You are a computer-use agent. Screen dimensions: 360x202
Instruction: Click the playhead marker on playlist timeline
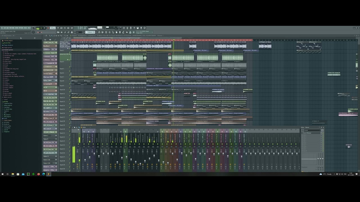click(174, 40)
